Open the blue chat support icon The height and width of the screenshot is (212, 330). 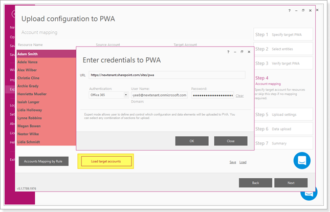(x=302, y=161)
